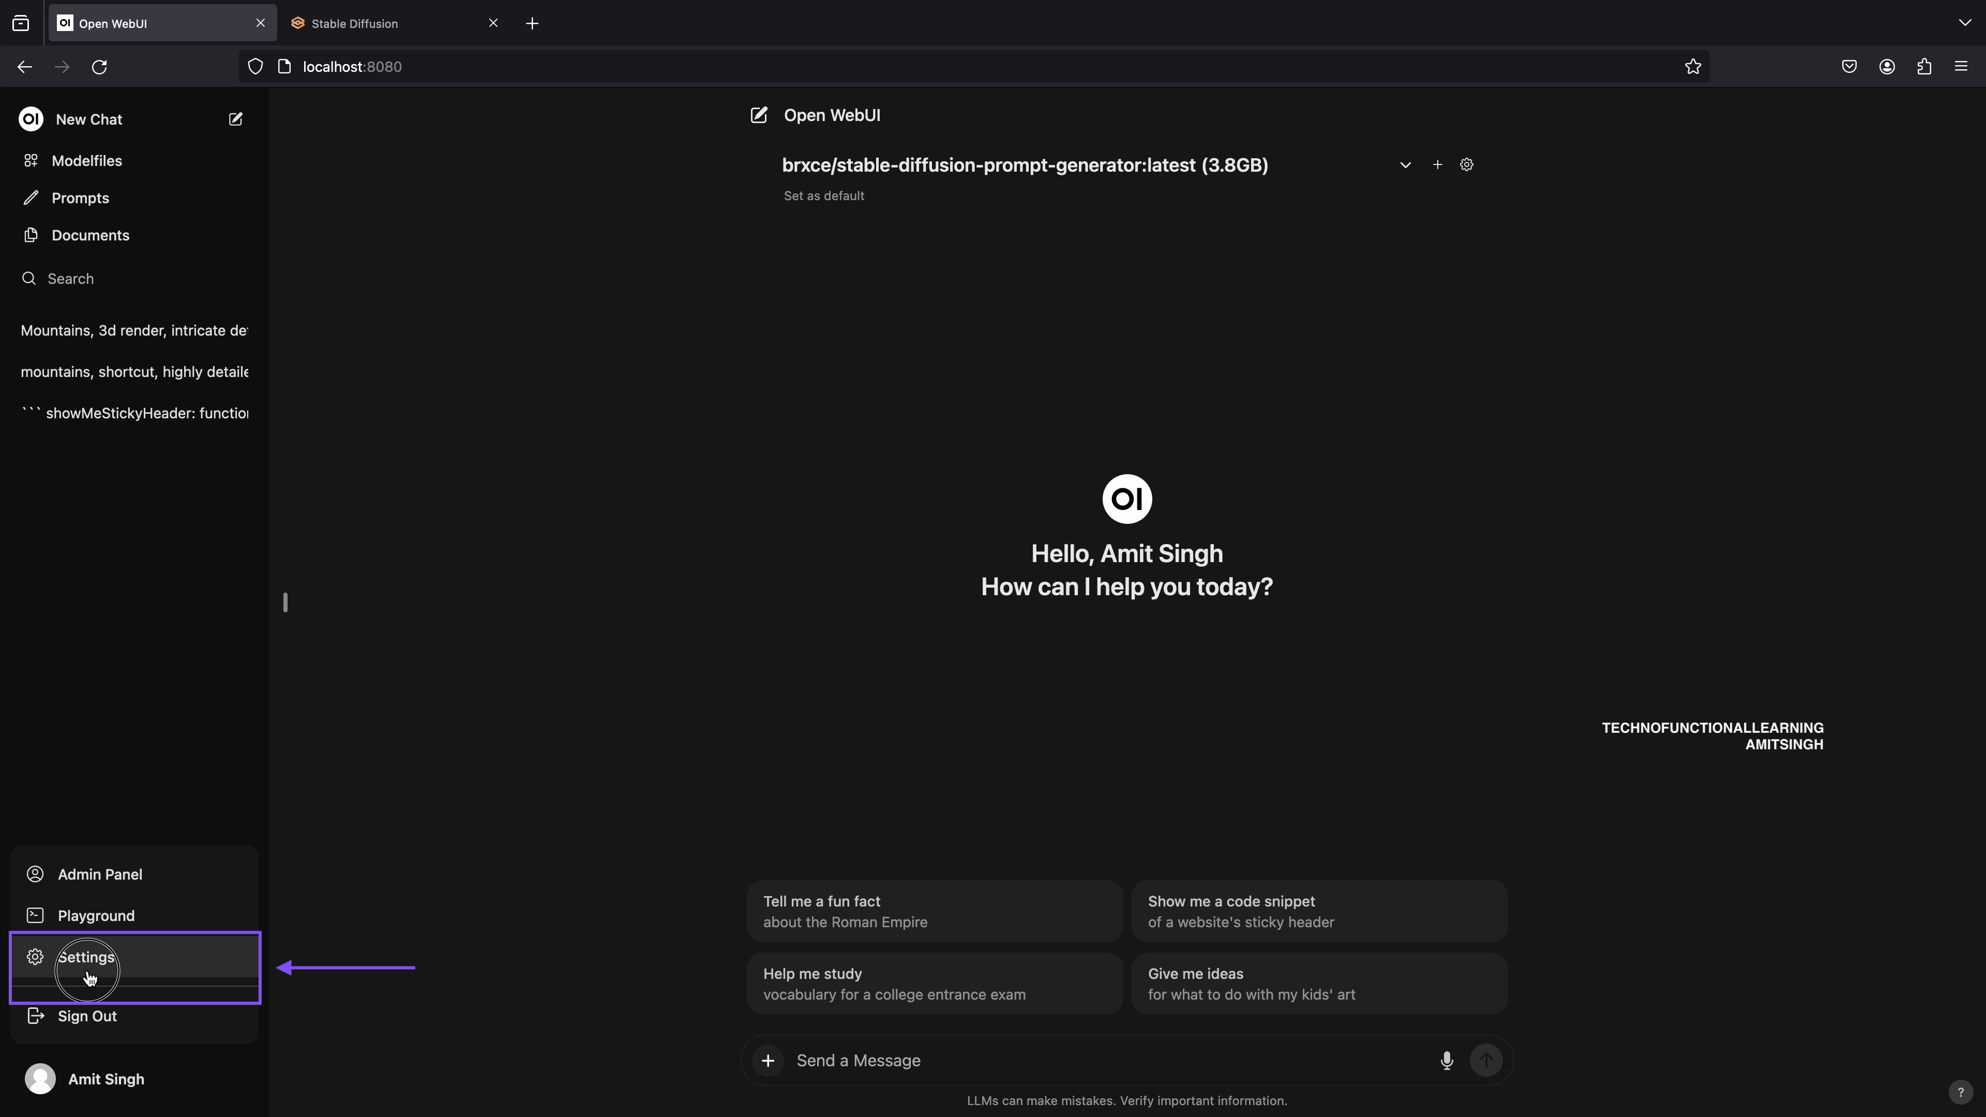Click the Set as default link

(x=823, y=196)
